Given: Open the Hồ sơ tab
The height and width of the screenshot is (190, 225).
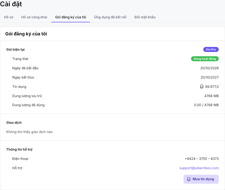Looking at the screenshot, I should [8, 17].
